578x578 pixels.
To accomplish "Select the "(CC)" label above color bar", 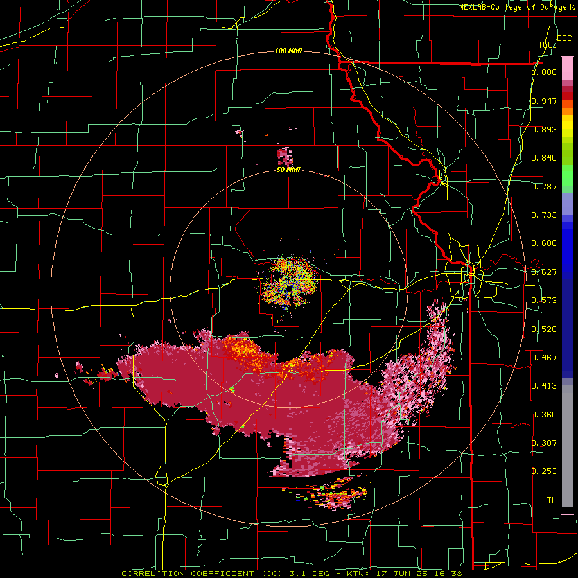I will 548,44.
